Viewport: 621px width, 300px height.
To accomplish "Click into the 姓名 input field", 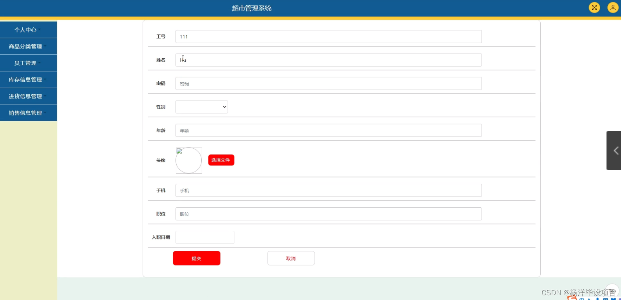I will pyautogui.click(x=328, y=60).
